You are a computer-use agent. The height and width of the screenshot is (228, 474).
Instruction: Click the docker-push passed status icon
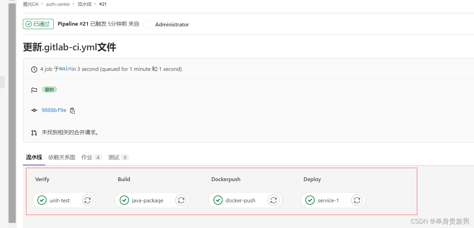[218, 200]
